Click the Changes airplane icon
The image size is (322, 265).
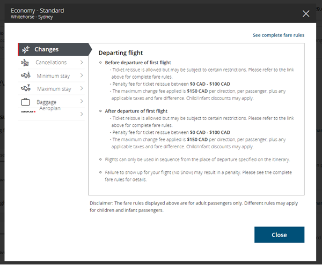26,49
